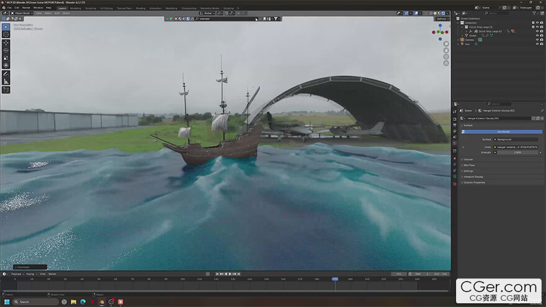Select the Move tool
The height and width of the screenshot is (307, 546).
point(6,43)
